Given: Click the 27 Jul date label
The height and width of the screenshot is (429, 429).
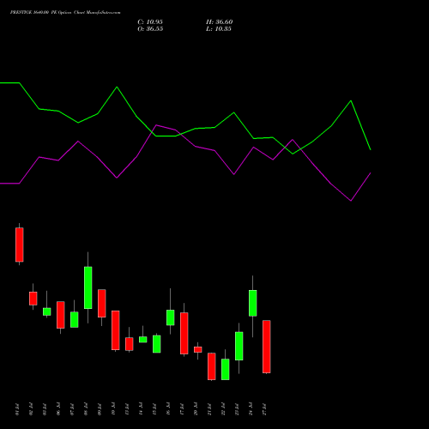Looking at the screenshot, I should pos(264,409).
